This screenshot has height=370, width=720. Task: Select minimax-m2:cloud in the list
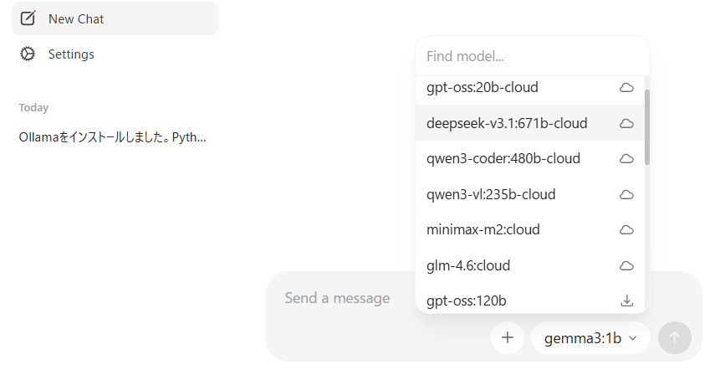pyautogui.click(x=483, y=229)
